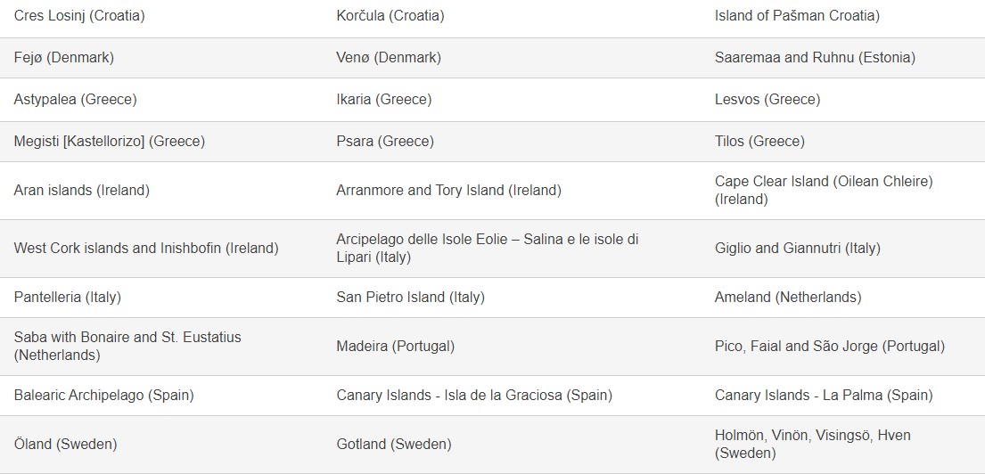Click the Lesvos (Greece) cell
The height and width of the screenshot is (474, 985).
pos(767,99)
